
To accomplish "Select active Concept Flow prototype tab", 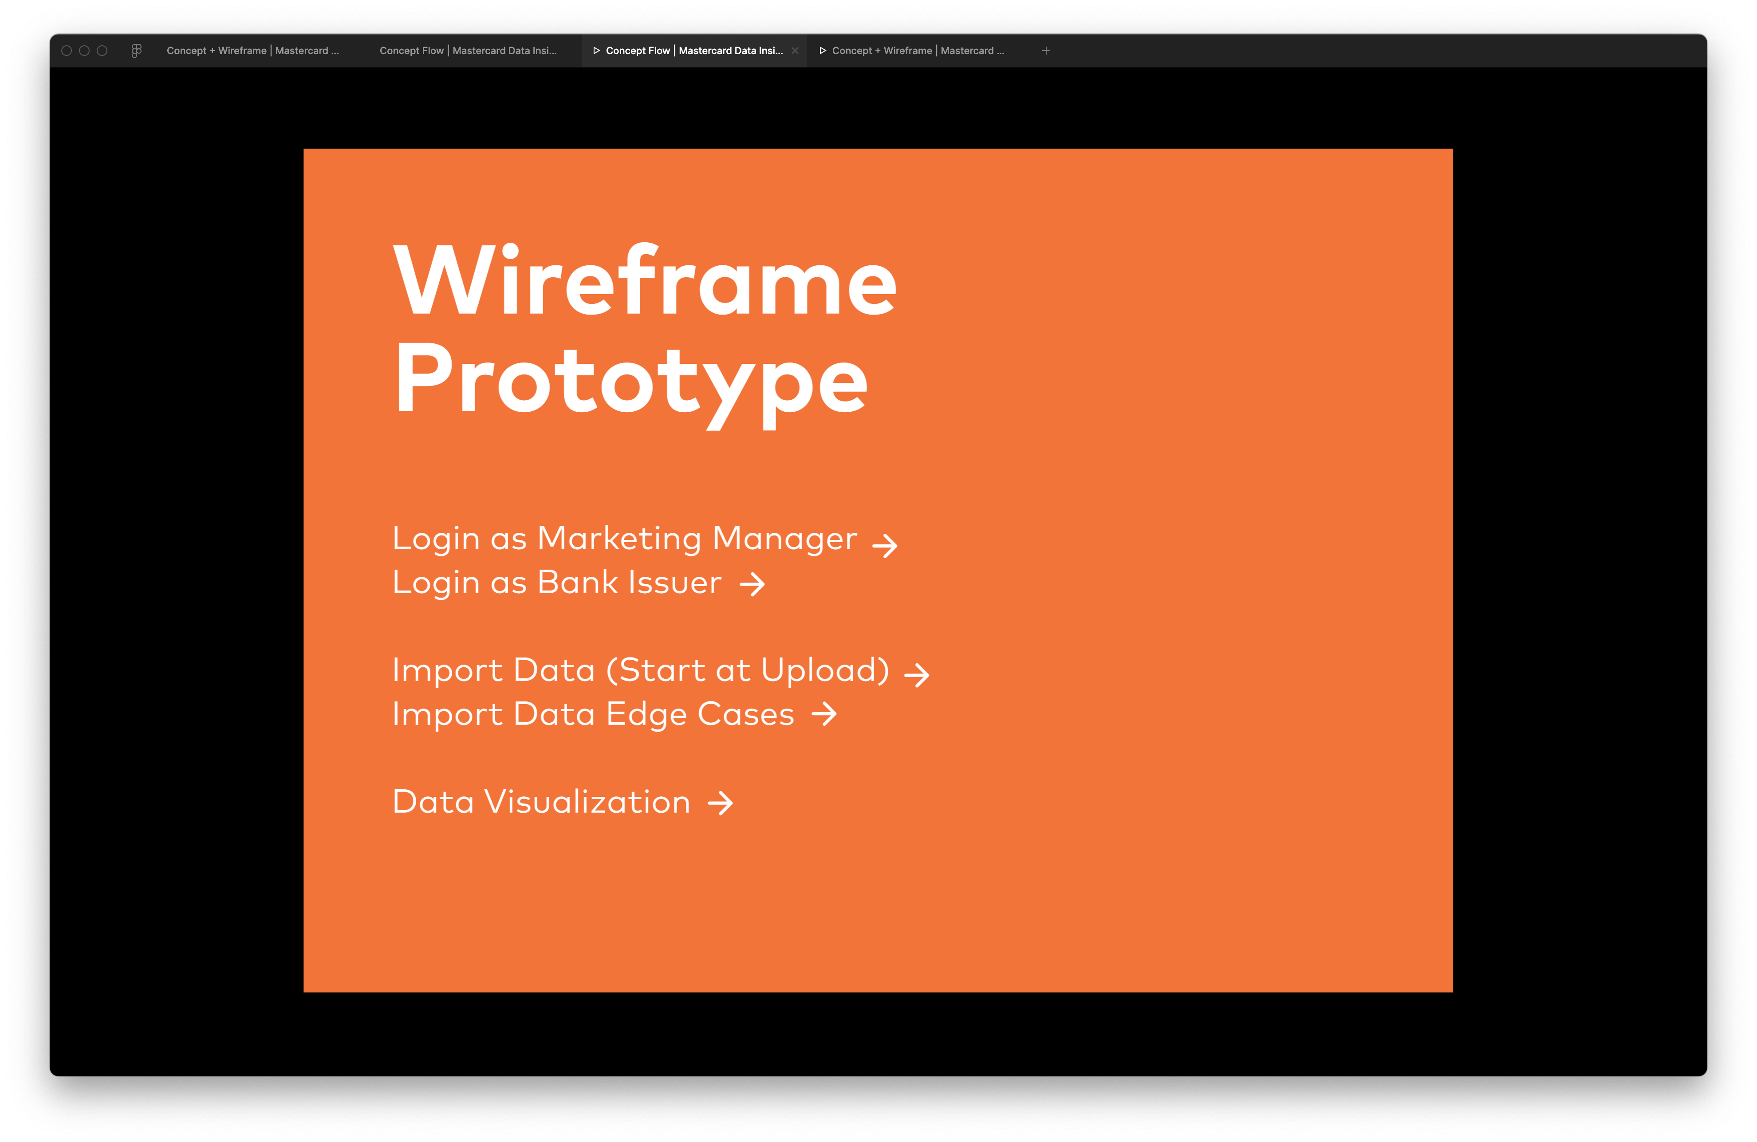I will point(694,50).
